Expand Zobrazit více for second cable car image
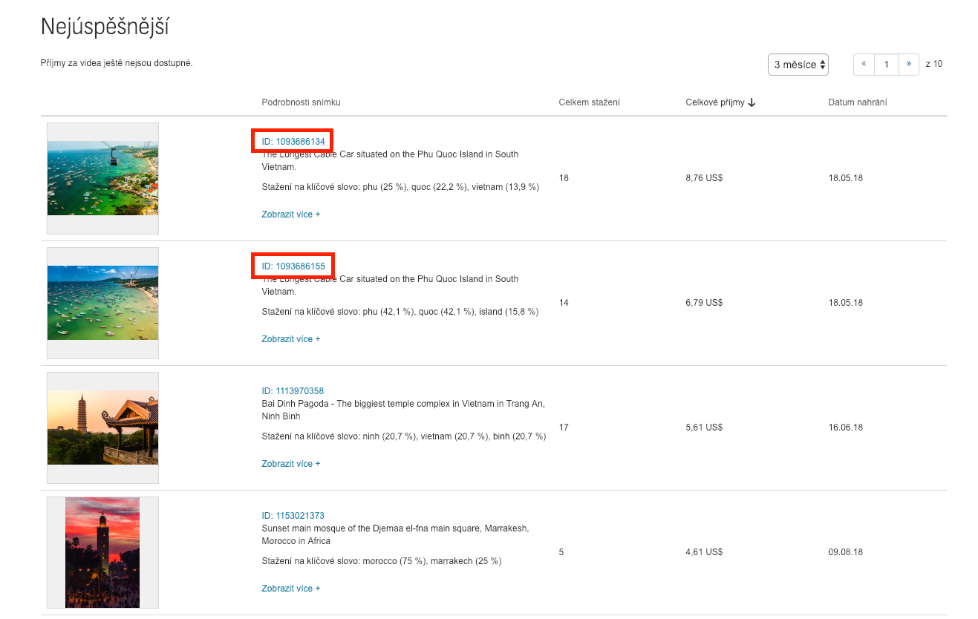Viewport: 978px width, 619px height. pos(290,339)
